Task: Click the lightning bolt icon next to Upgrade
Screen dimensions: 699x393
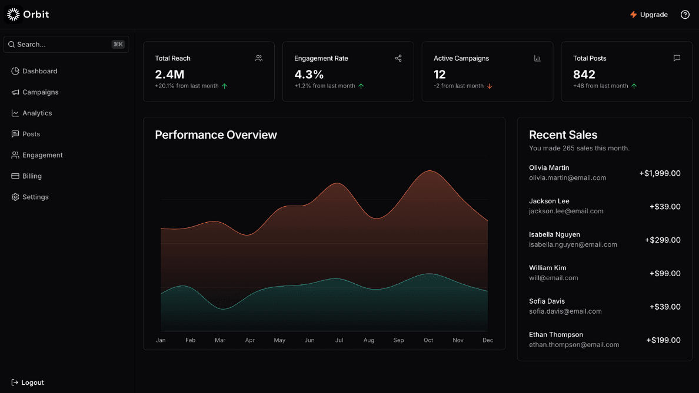Action: (633, 14)
